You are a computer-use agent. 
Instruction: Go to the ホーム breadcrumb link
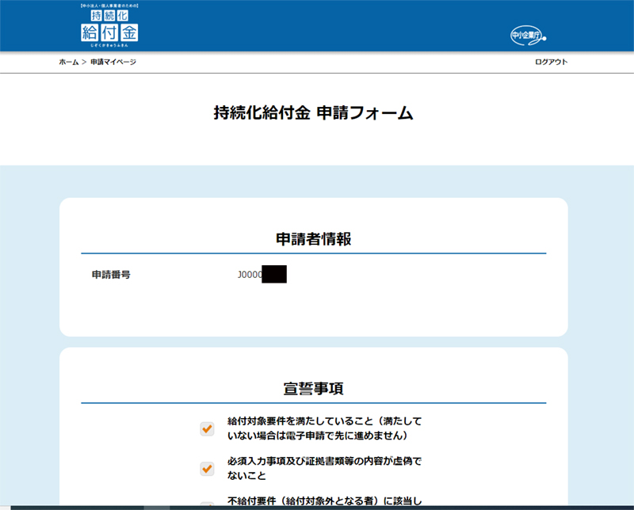pos(69,62)
